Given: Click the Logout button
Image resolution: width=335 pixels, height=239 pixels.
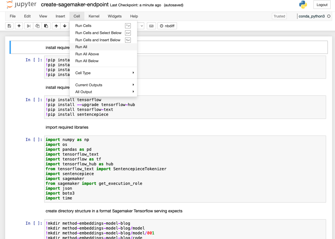Looking at the screenshot, I should pyautogui.click(x=322, y=5).
